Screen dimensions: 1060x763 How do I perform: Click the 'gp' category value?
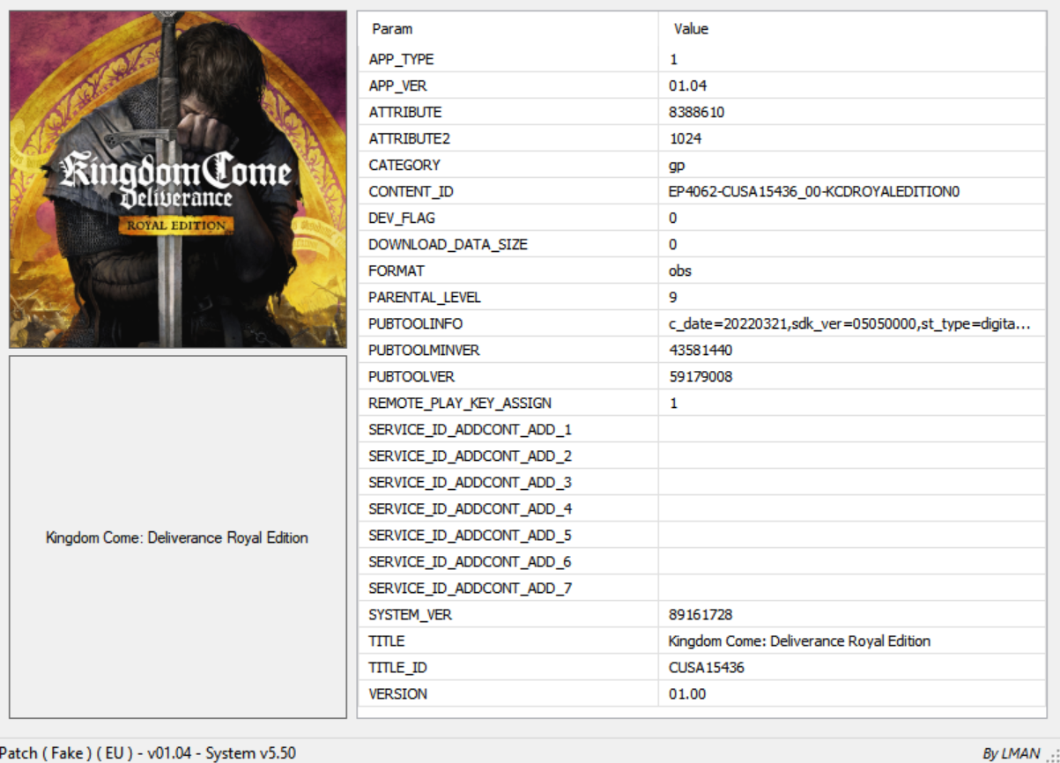678,166
